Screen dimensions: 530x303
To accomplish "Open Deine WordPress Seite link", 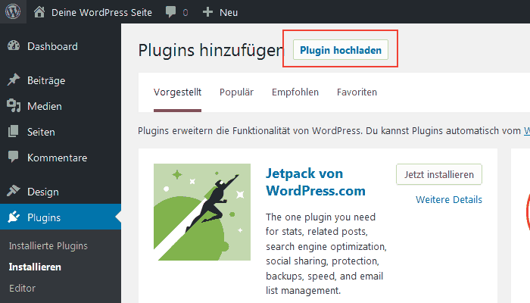I will click(x=101, y=13).
